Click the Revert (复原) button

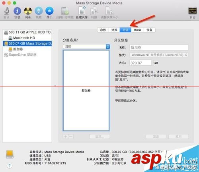156,137
